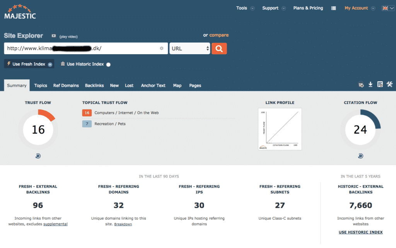The width and height of the screenshot is (396, 248).
Task: Click the (play video) link
Action: tap(68, 37)
